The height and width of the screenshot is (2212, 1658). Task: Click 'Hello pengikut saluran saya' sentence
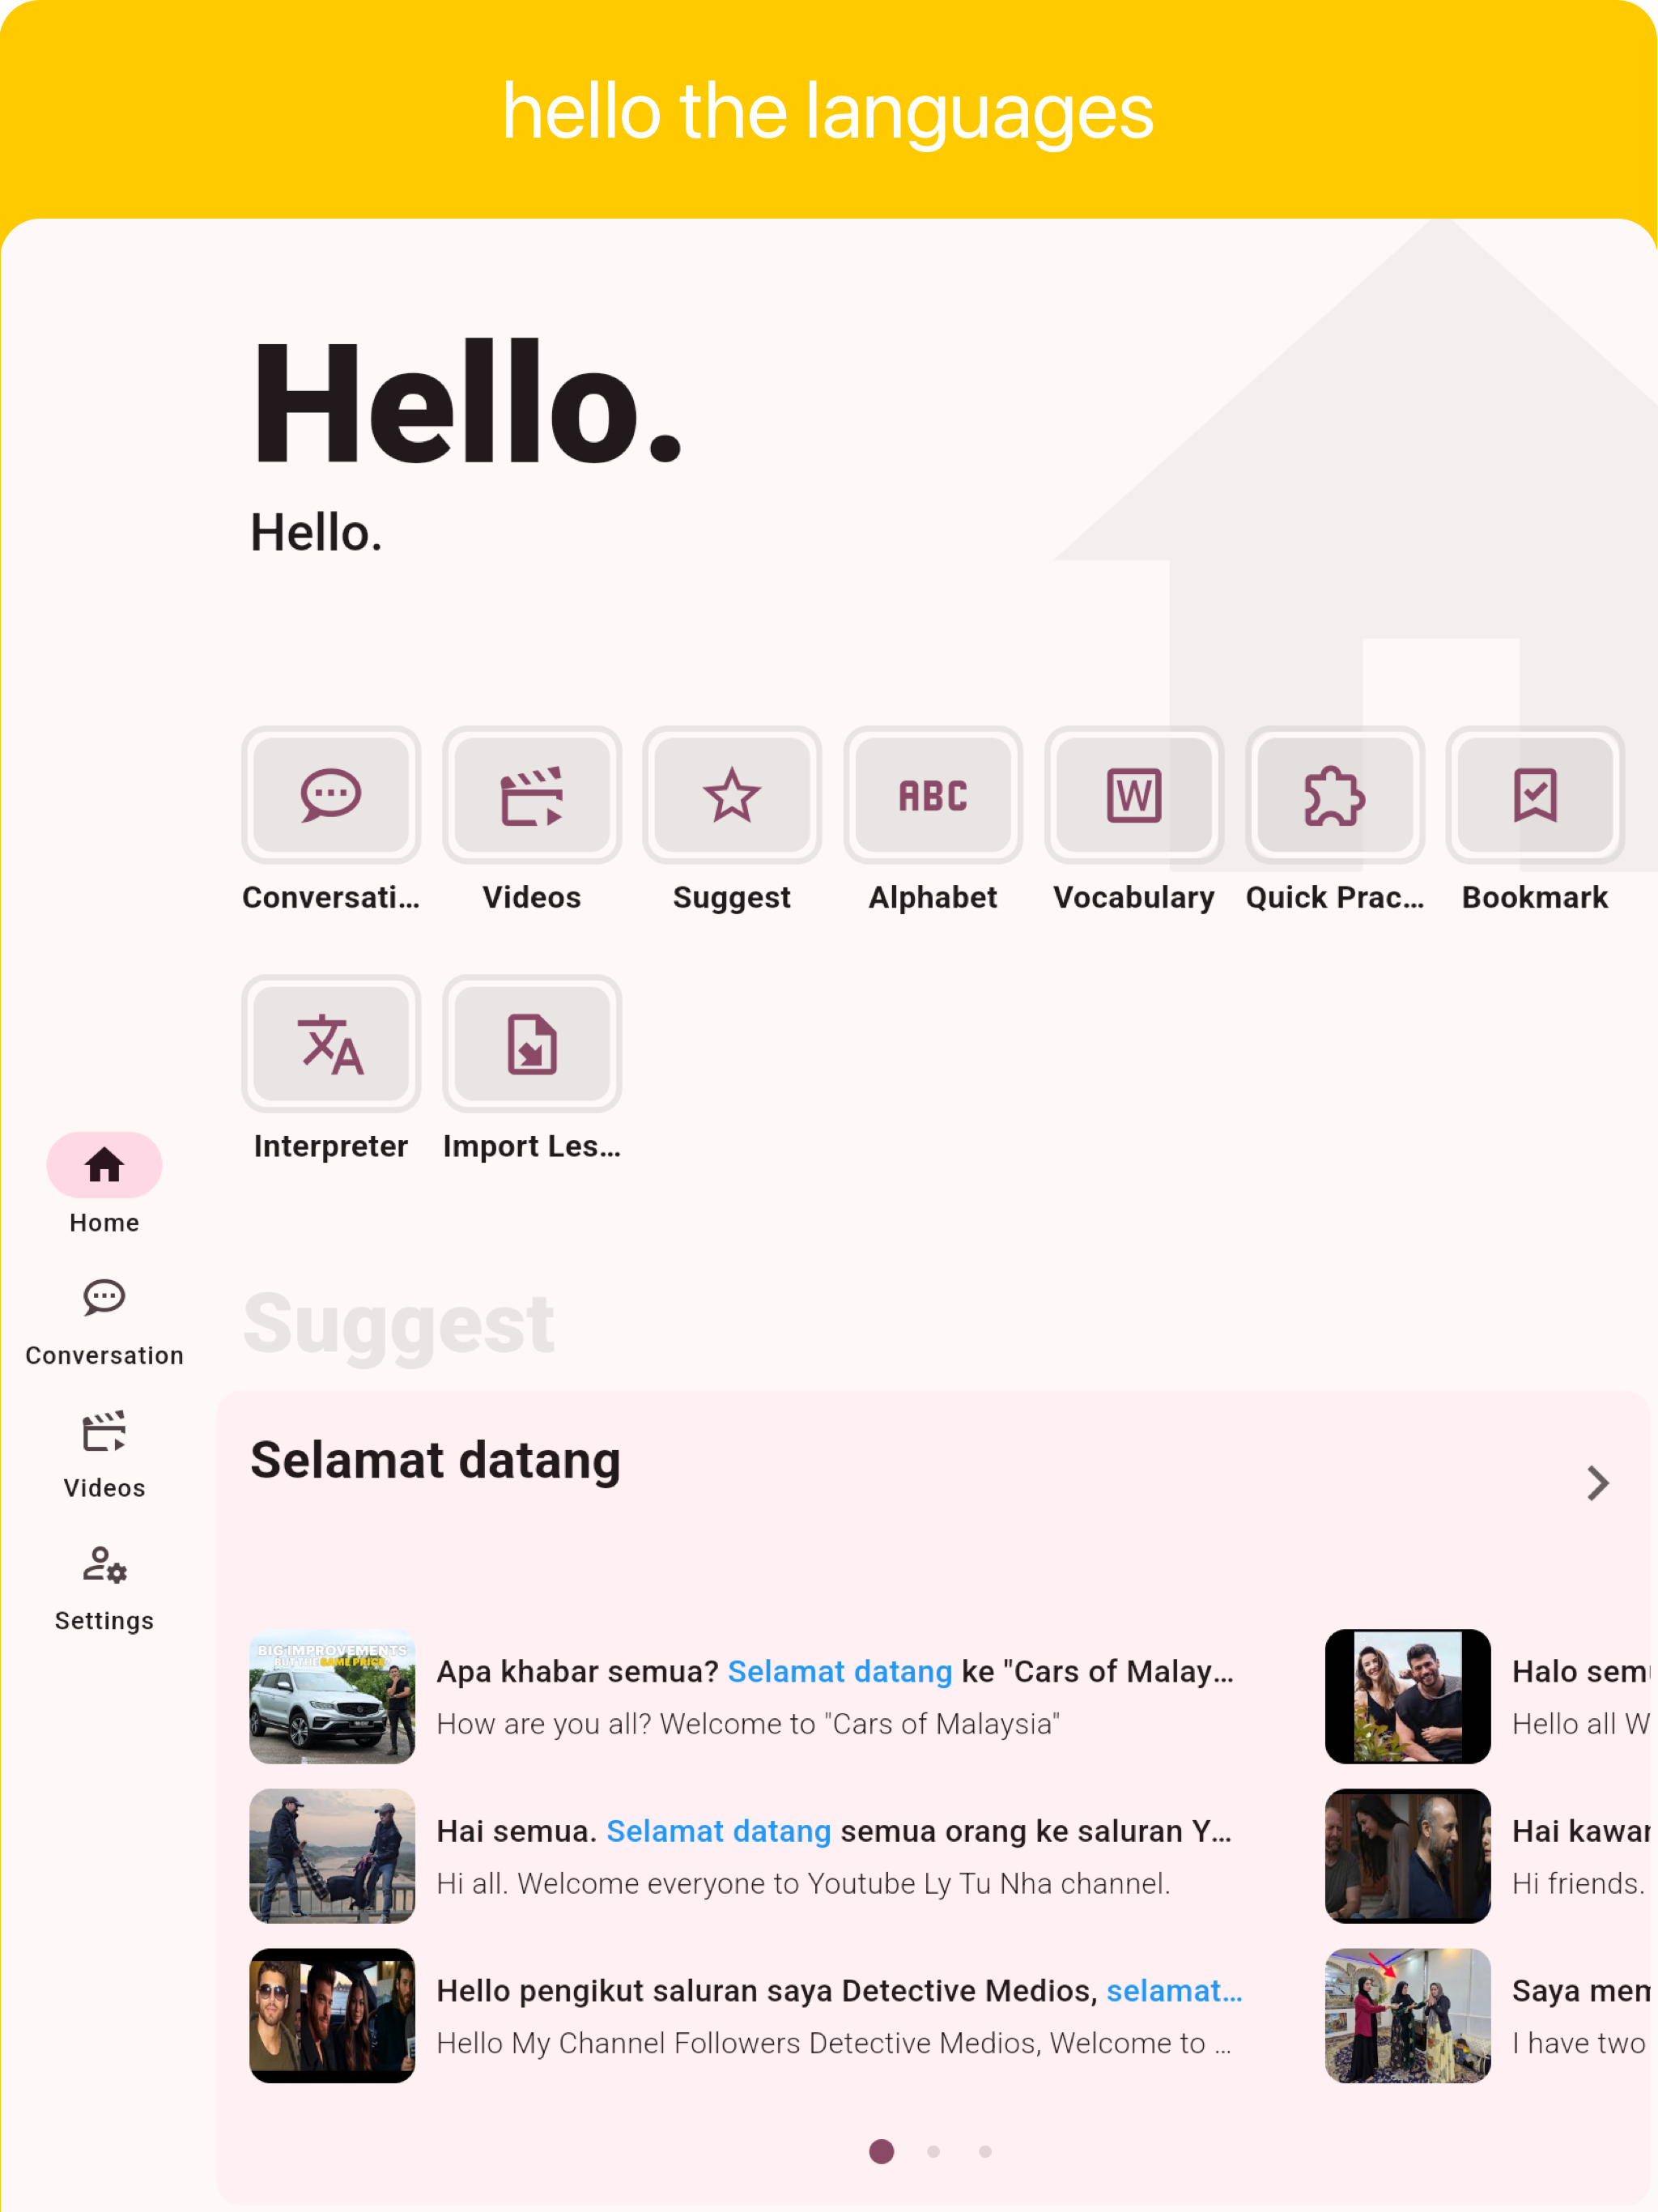(839, 1990)
